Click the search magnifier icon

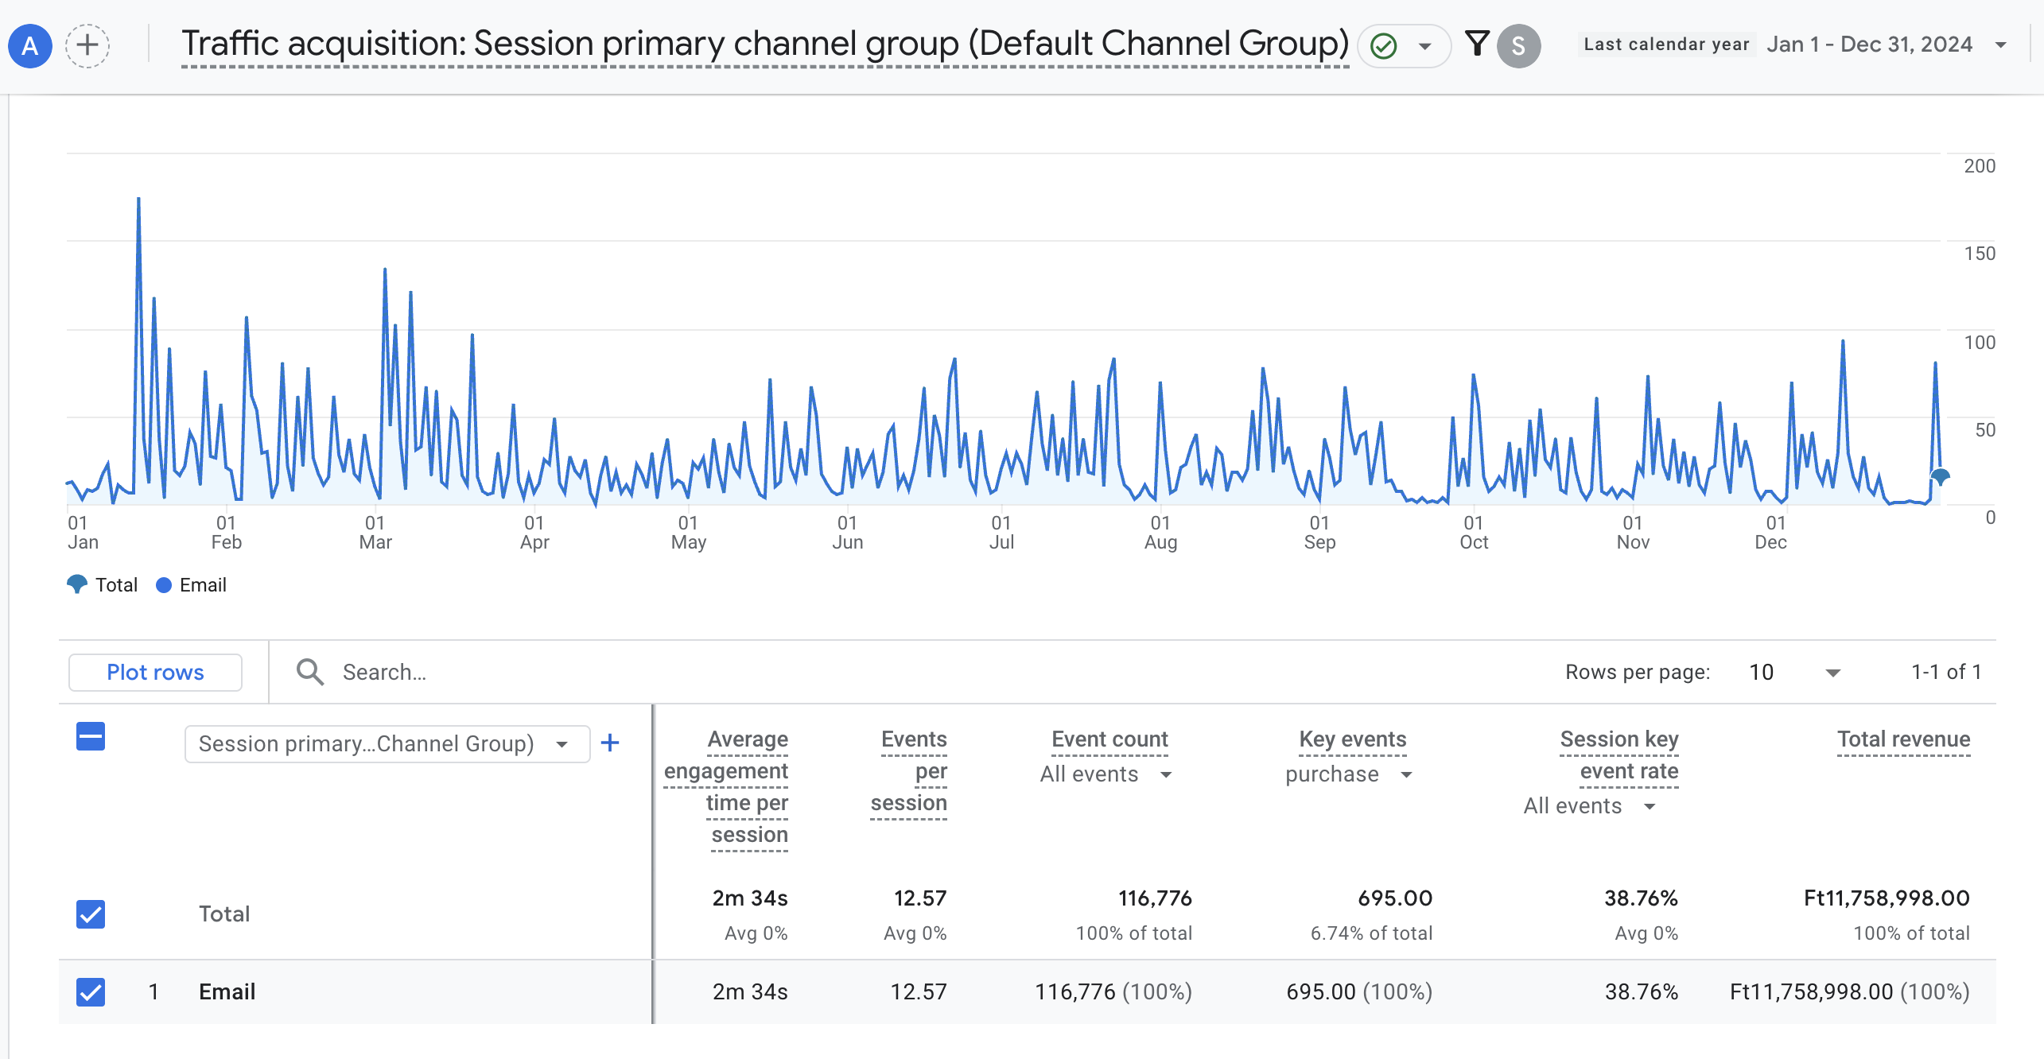[310, 673]
